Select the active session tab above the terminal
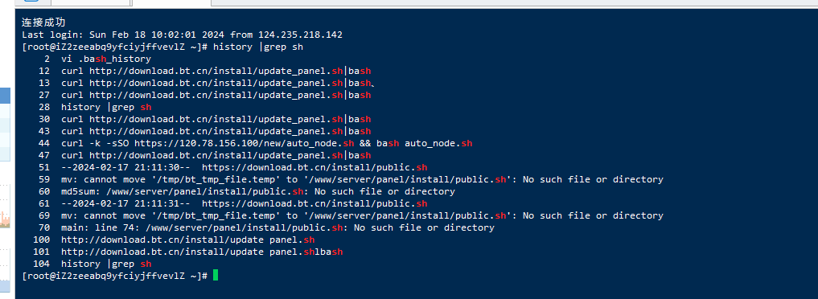The image size is (818, 299). click(x=171, y=2)
